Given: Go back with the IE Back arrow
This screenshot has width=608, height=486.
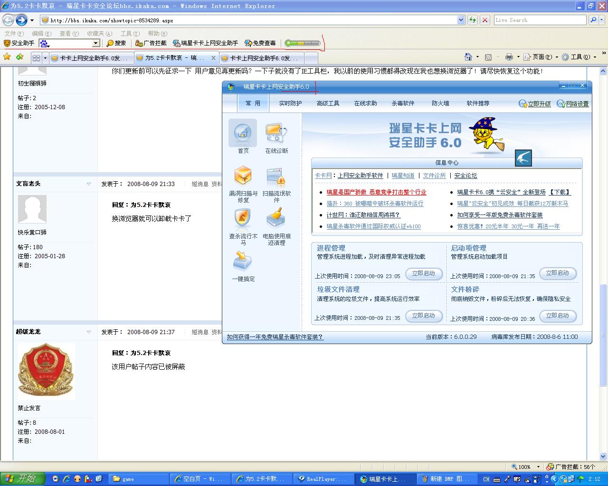Looking at the screenshot, I should (x=9, y=20).
